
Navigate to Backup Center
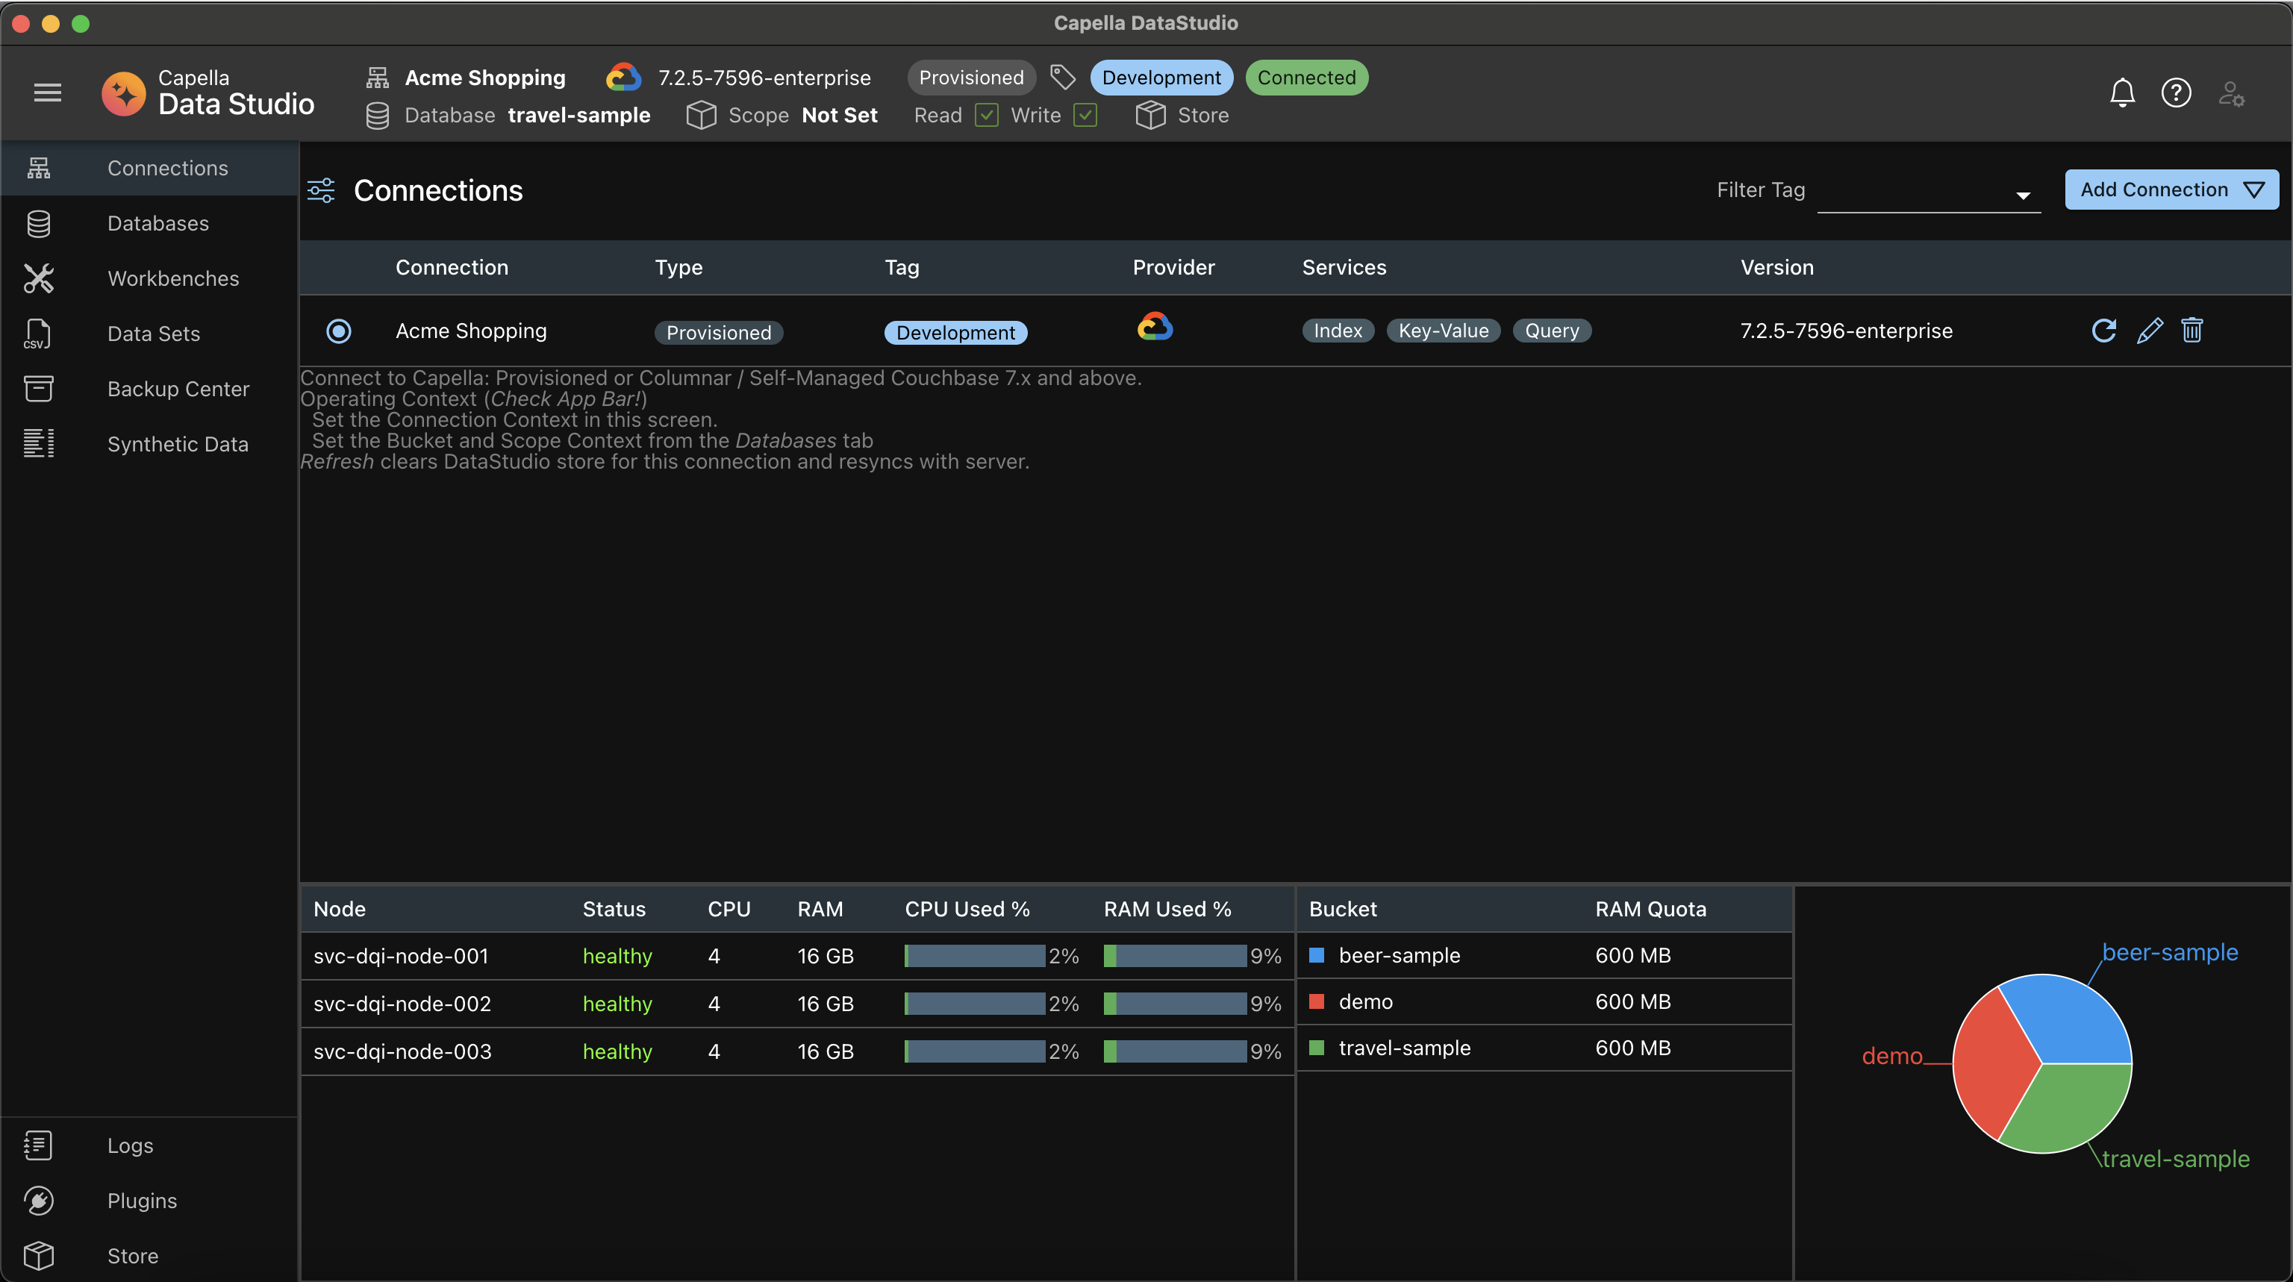(x=178, y=386)
